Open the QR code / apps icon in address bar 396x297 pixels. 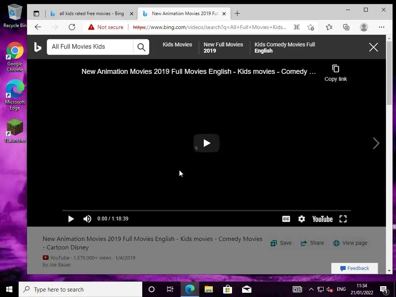297,27
